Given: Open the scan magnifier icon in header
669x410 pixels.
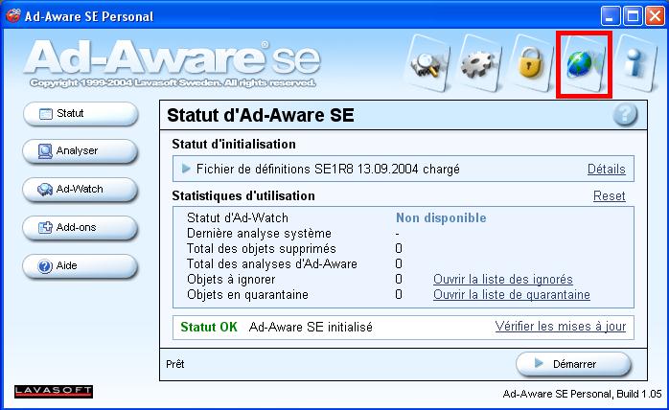Looking at the screenshot, I should coord(425,64).
